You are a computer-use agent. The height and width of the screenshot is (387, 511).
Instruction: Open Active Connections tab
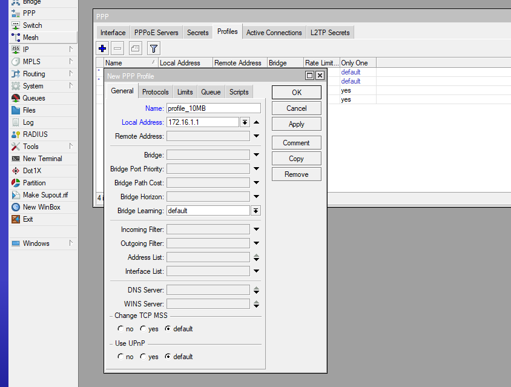(x=274, y=33)
